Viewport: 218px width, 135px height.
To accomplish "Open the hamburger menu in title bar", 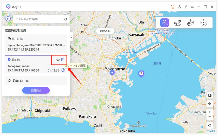I will pyautogui.click(x=192, y=7).
